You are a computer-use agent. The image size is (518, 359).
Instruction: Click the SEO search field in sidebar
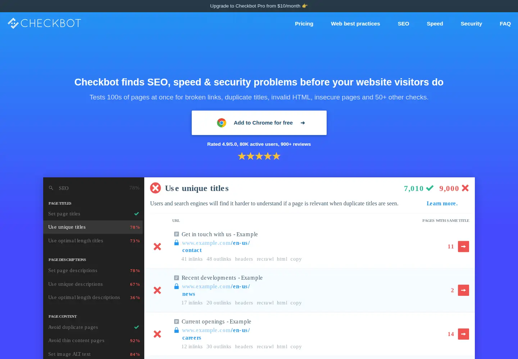(94, 188)
